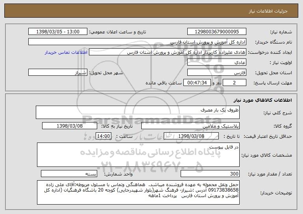
Task: Click the general description box 'ظروف یک بار مصرف'
Action: [138, 112]
